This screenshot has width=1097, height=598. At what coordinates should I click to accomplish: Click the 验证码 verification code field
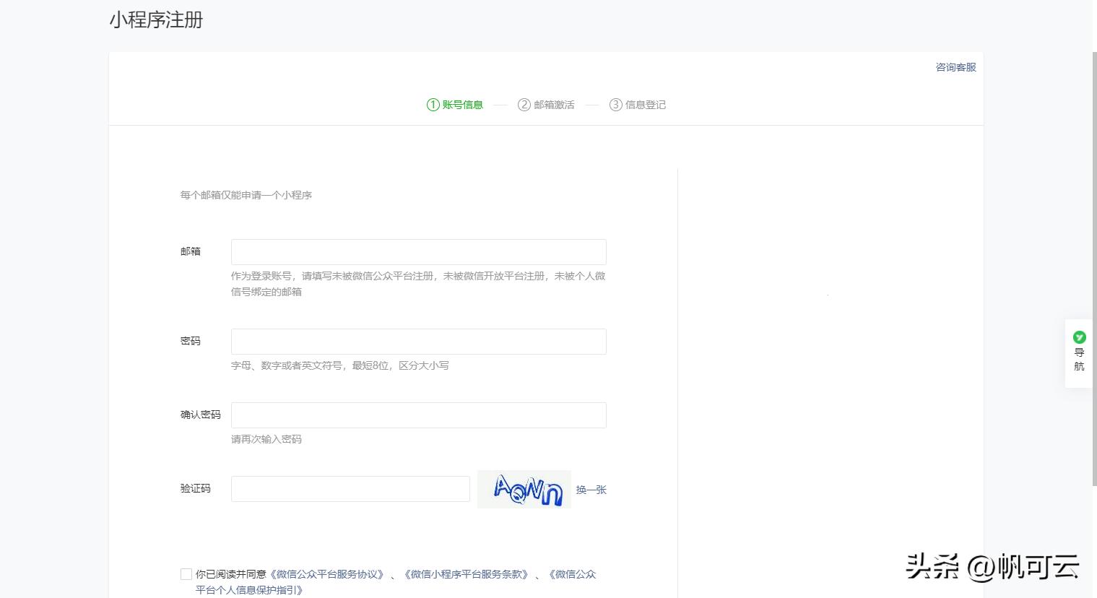[x=350, y=488]
